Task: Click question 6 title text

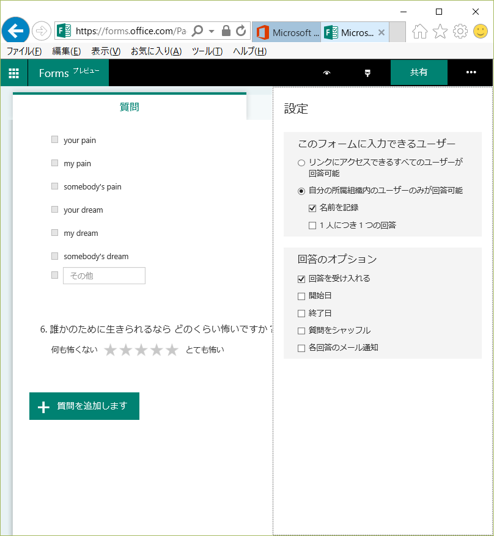Action: [x=157, y=329]
